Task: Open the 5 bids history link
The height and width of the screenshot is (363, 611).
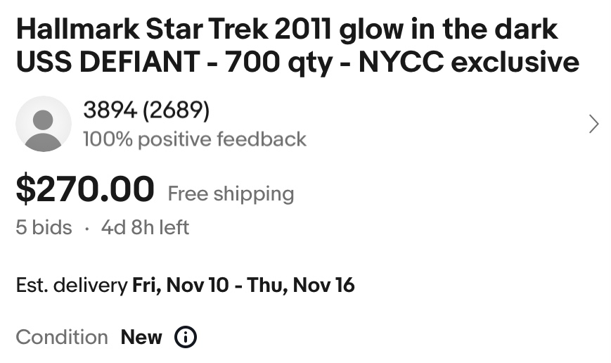Action: tap(44, 227)
